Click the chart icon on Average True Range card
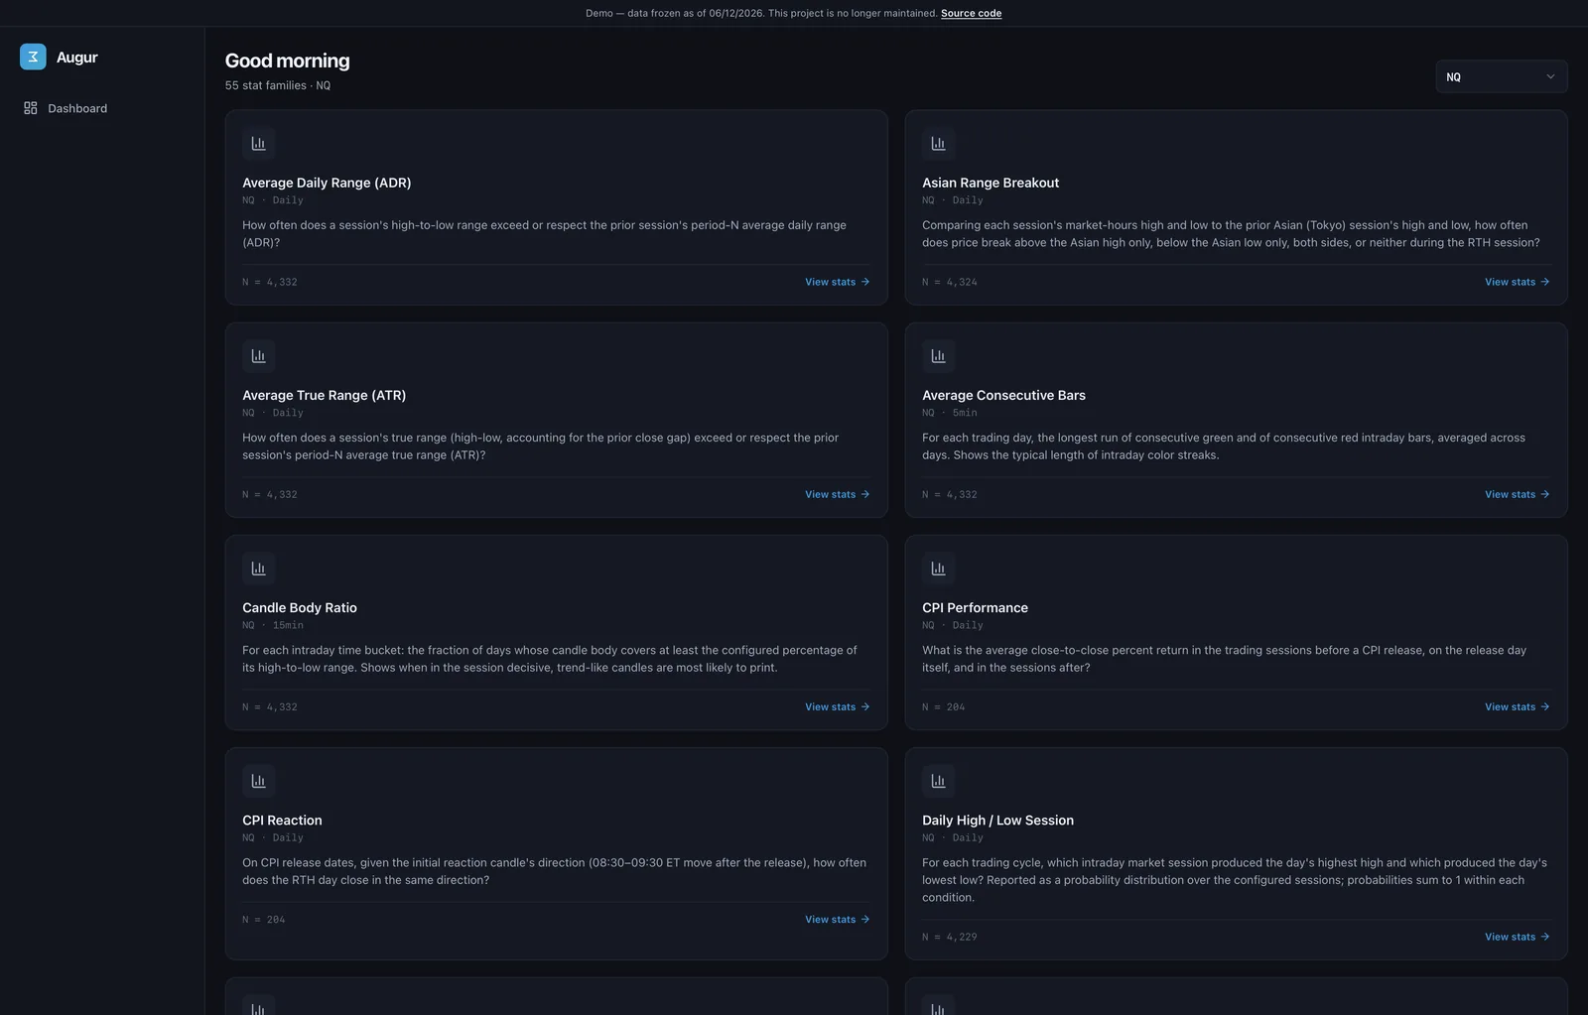 [259, 356]
